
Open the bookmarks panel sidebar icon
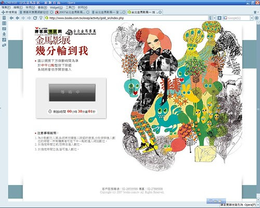(x=4, y=23)
